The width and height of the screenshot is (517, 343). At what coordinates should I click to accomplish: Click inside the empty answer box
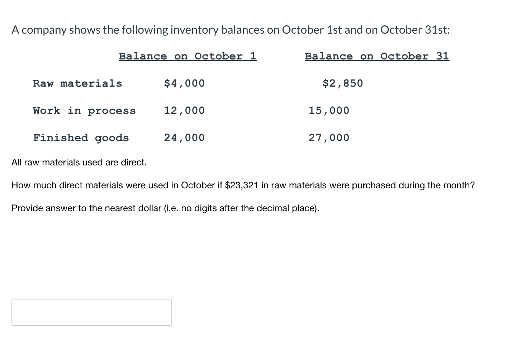[91, 312]
